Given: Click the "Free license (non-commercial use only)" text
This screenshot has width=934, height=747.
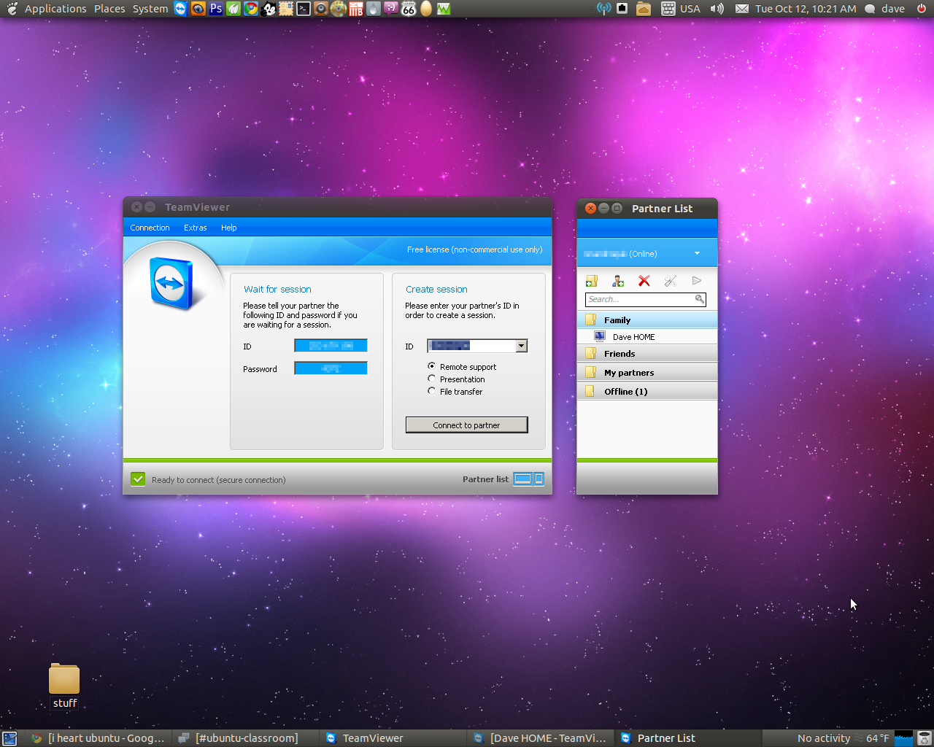Looking at the screenshot, I should (x=475, y=249).
